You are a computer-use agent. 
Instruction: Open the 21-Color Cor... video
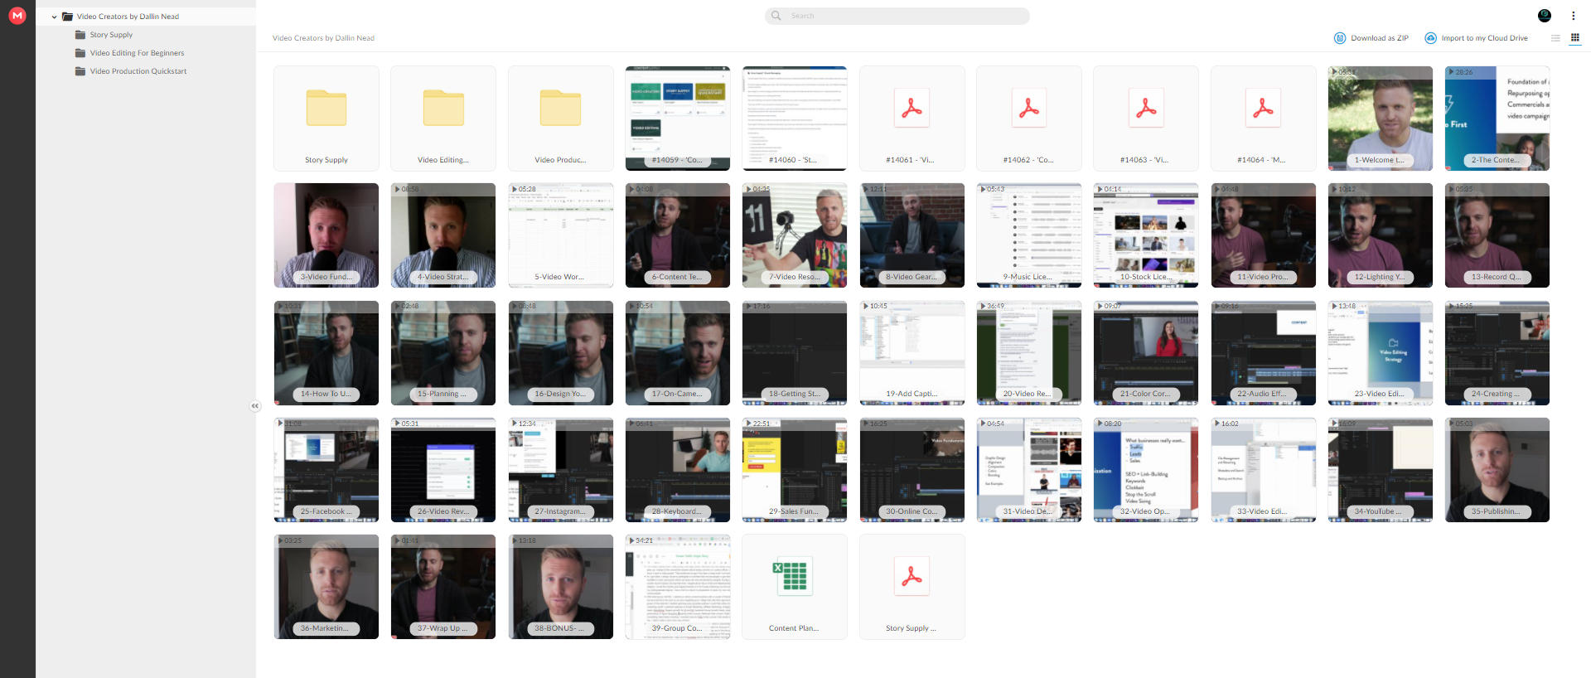(x=1146, y=353)
